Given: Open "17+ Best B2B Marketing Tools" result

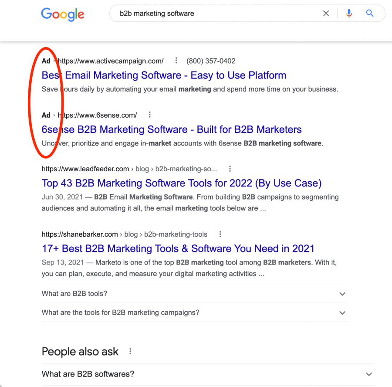Looking at the screenshot, I should click(178, 249).
